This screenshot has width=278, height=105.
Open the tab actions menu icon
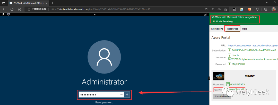pyautogui.click(x=4, y=3)
